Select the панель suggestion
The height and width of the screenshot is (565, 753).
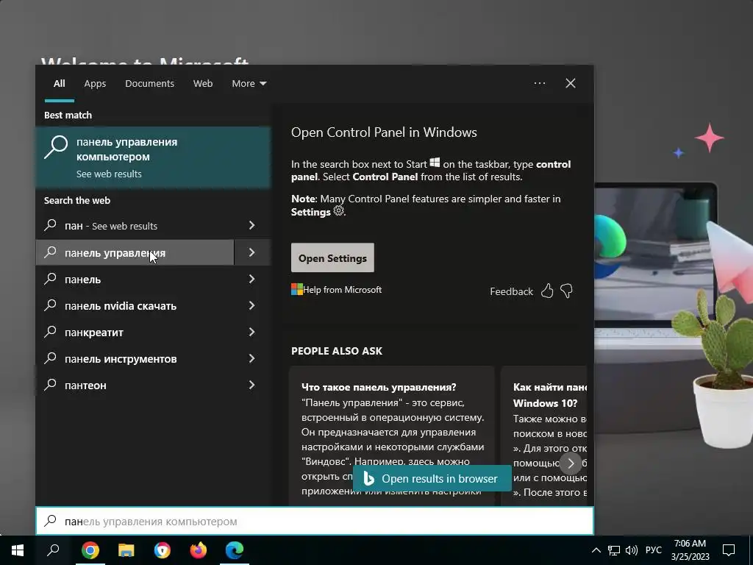(135, 279)
